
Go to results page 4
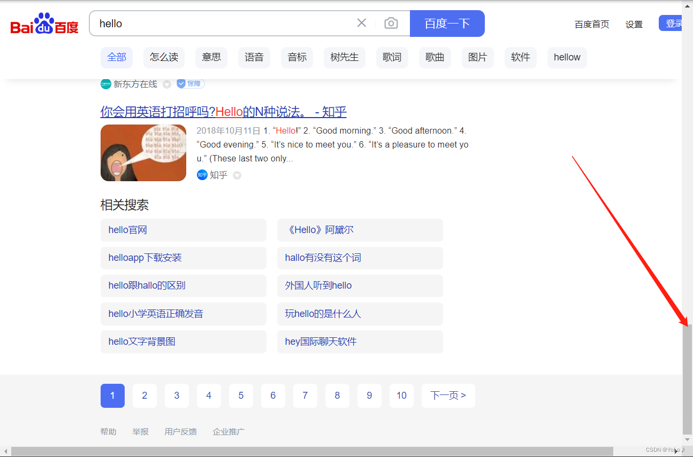pyautogui.click(x=209, y=396)
